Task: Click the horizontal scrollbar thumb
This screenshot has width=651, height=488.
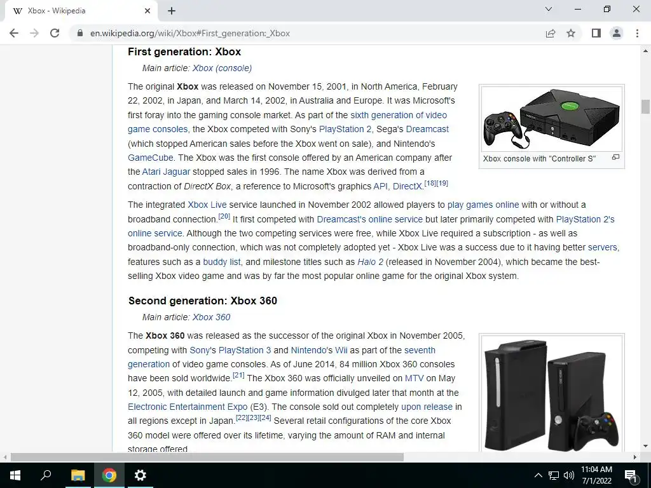Action: click(207, 457)
